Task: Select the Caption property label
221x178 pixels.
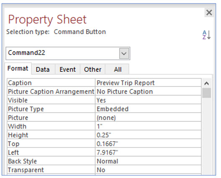Action: point(51,83)
